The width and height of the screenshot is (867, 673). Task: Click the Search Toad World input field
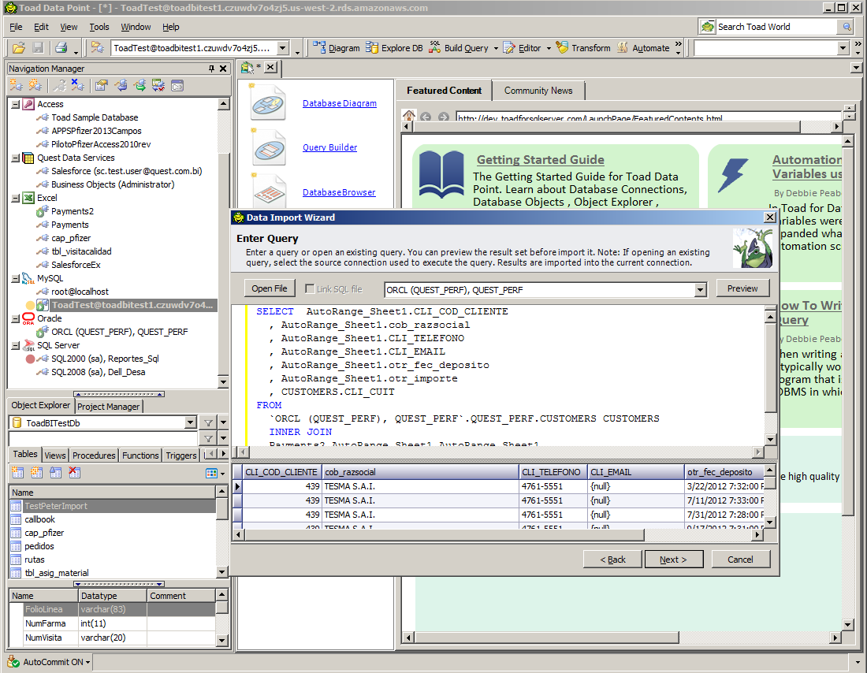pyautogui.click(x=777, y=27)
